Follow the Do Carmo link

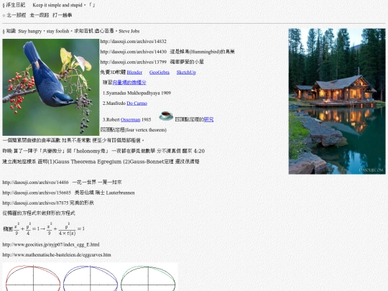click(137, 103)
